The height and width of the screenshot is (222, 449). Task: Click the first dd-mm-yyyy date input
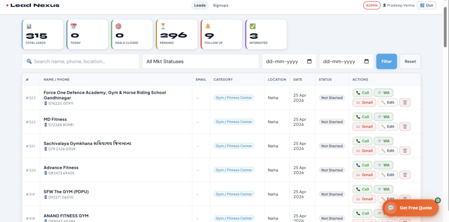point(289,61)
